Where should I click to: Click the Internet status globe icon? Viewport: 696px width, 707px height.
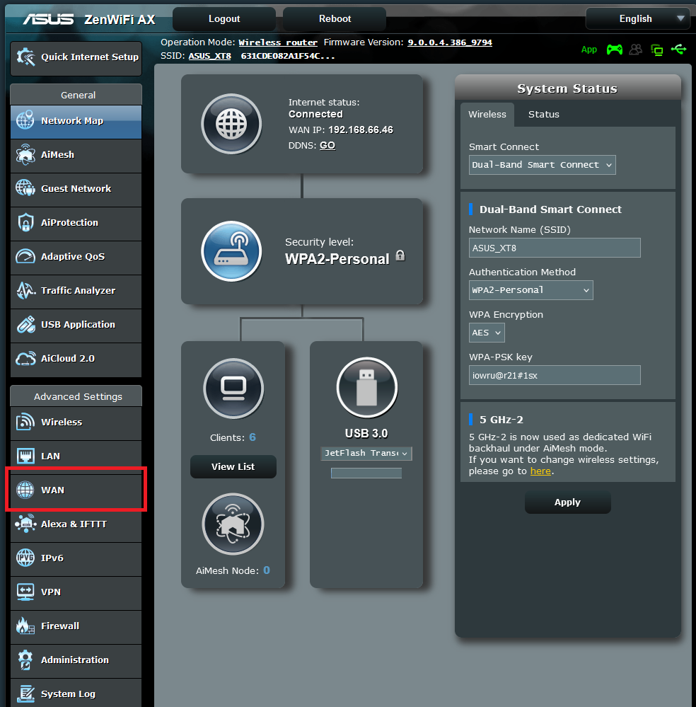coord(232,124)
